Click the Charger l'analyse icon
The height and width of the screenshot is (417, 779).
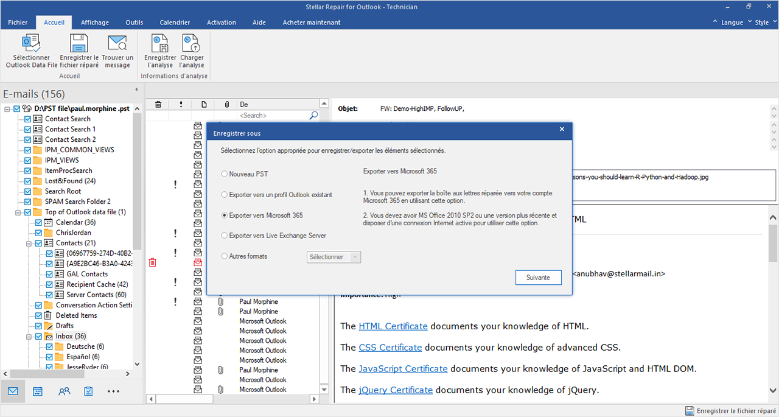[192, 44]
